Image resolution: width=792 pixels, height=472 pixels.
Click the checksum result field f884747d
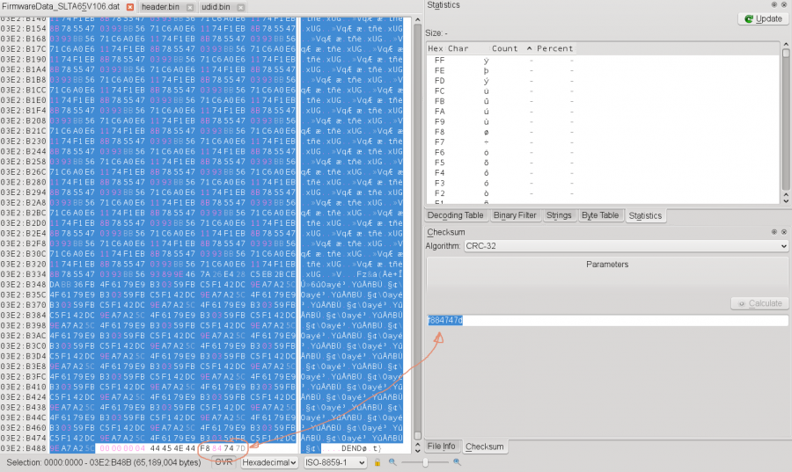[607, 320]
